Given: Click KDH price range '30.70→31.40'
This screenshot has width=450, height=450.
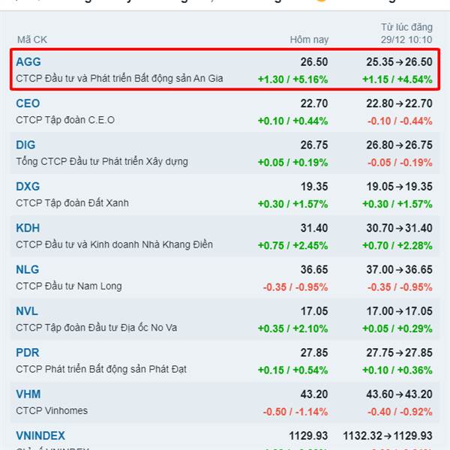Looking at the screenshot, I should tap(399, 229).
